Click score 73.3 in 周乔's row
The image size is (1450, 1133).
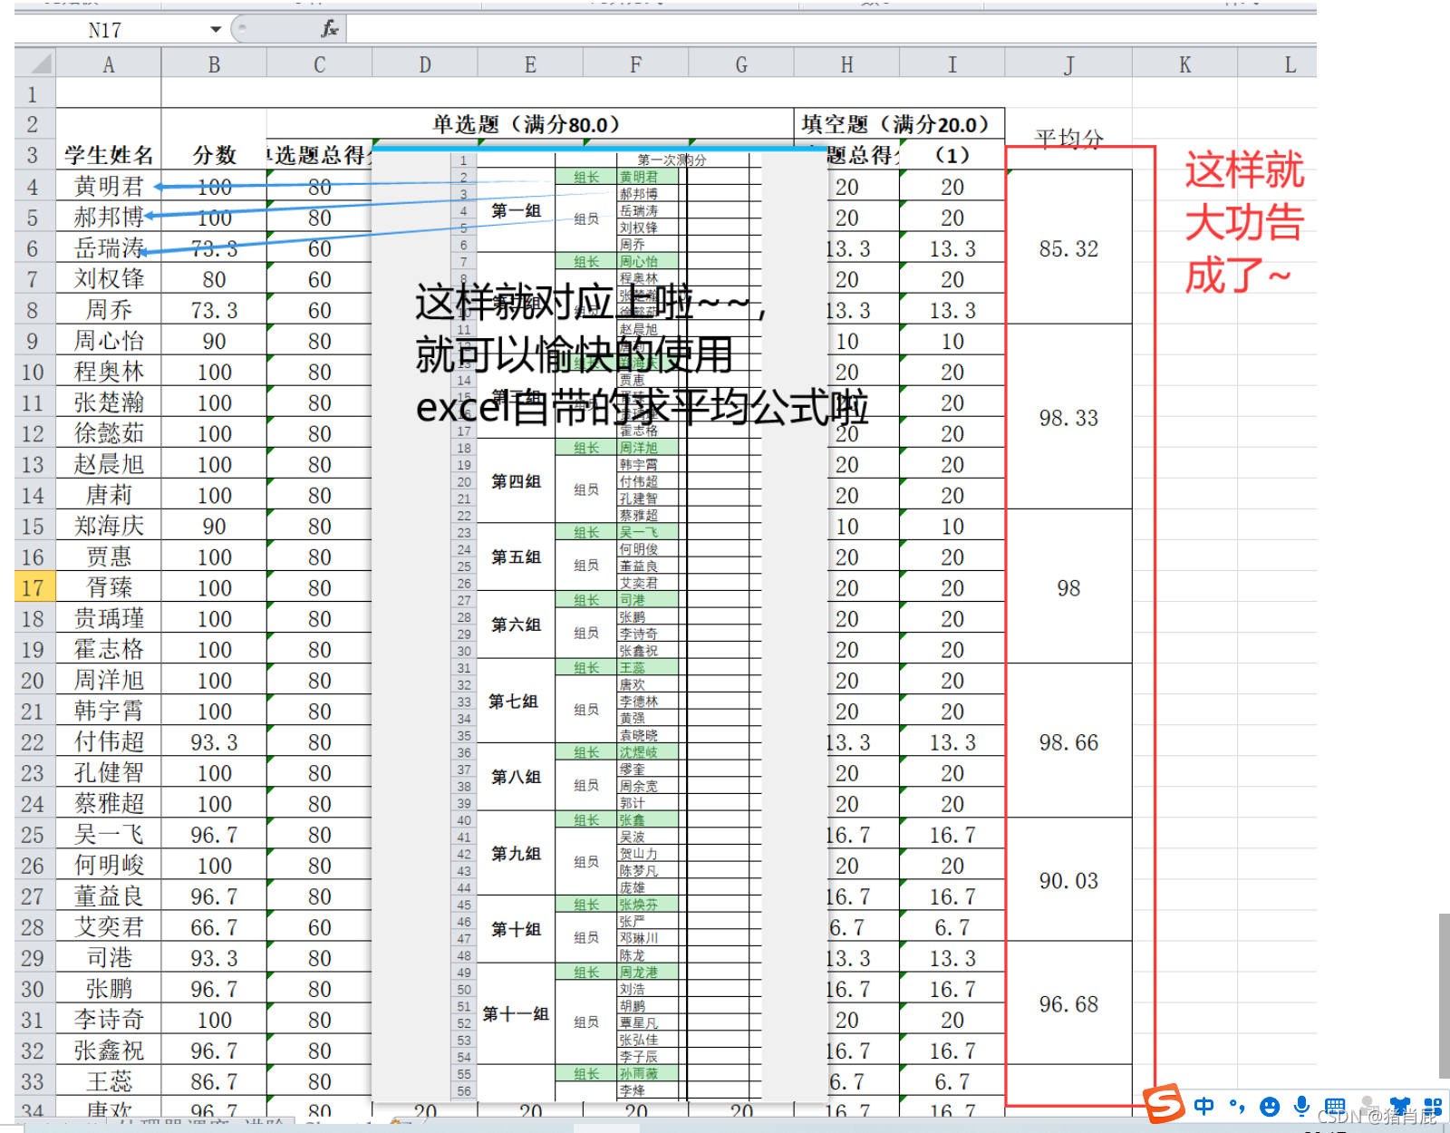(x=214, y=309)
